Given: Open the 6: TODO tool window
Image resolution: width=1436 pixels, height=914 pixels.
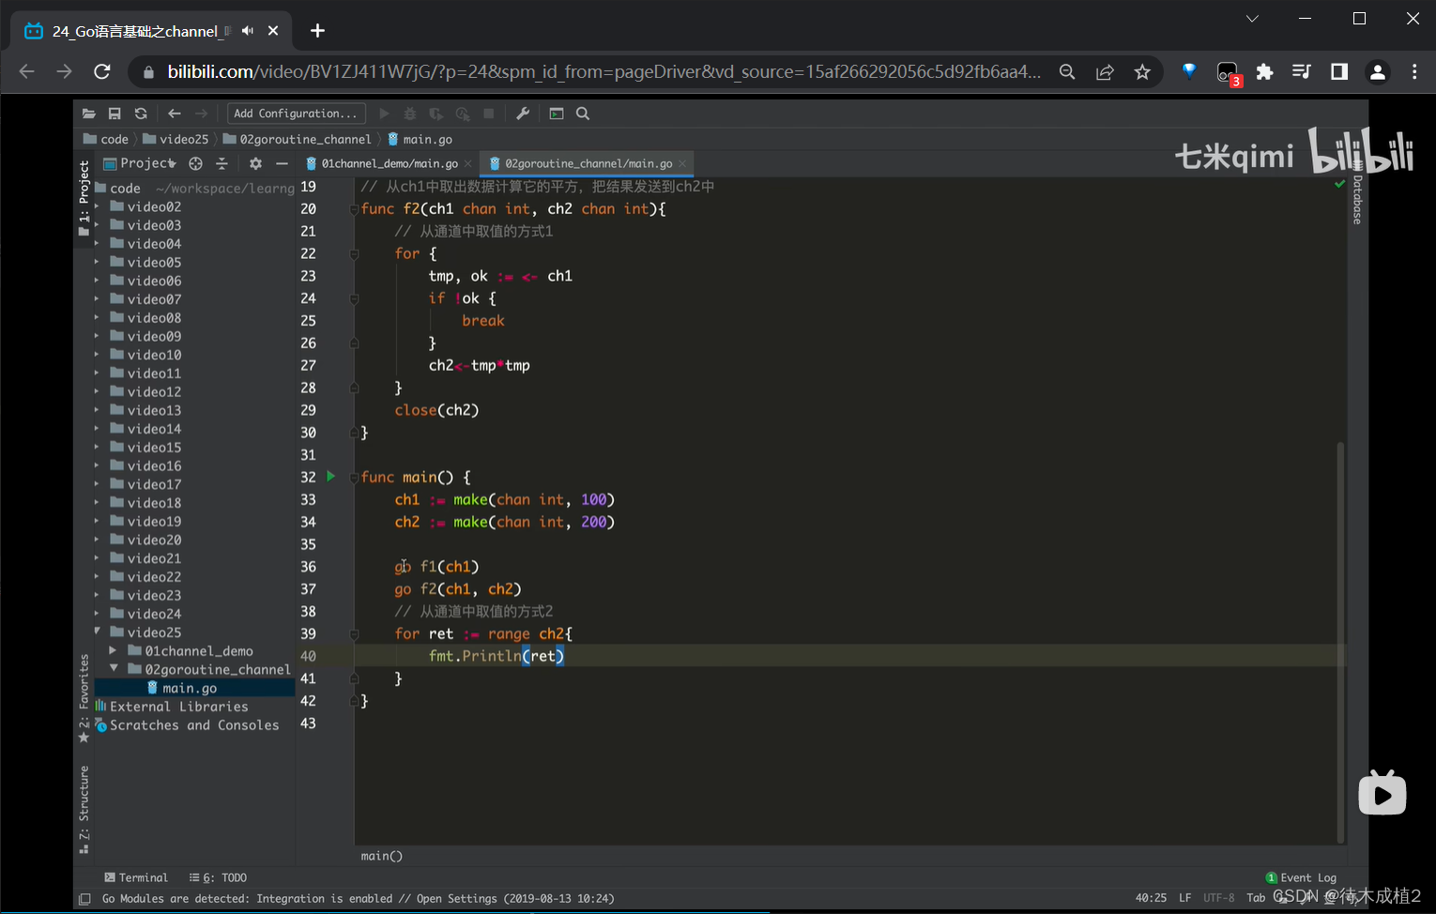Looking at the screenshot, I should (x=219, y=877).
